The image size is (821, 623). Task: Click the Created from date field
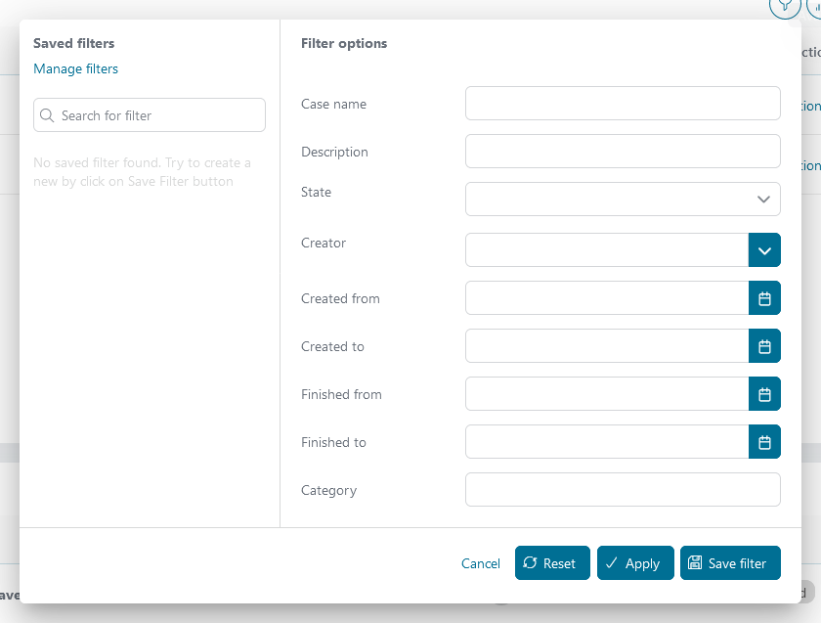coord(607,298)
